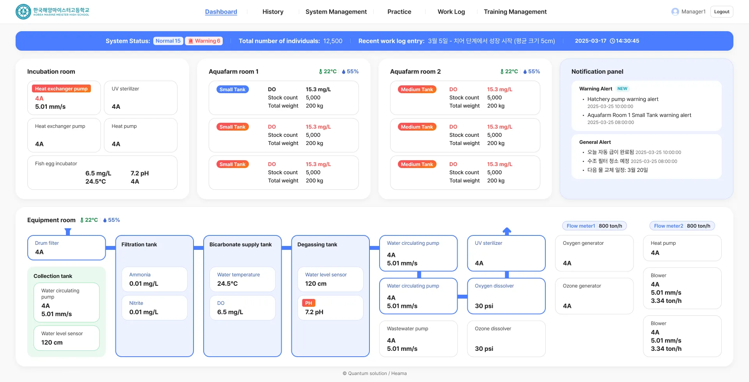Select the Nitrite 0.01 mg/L card

[154, 308]
